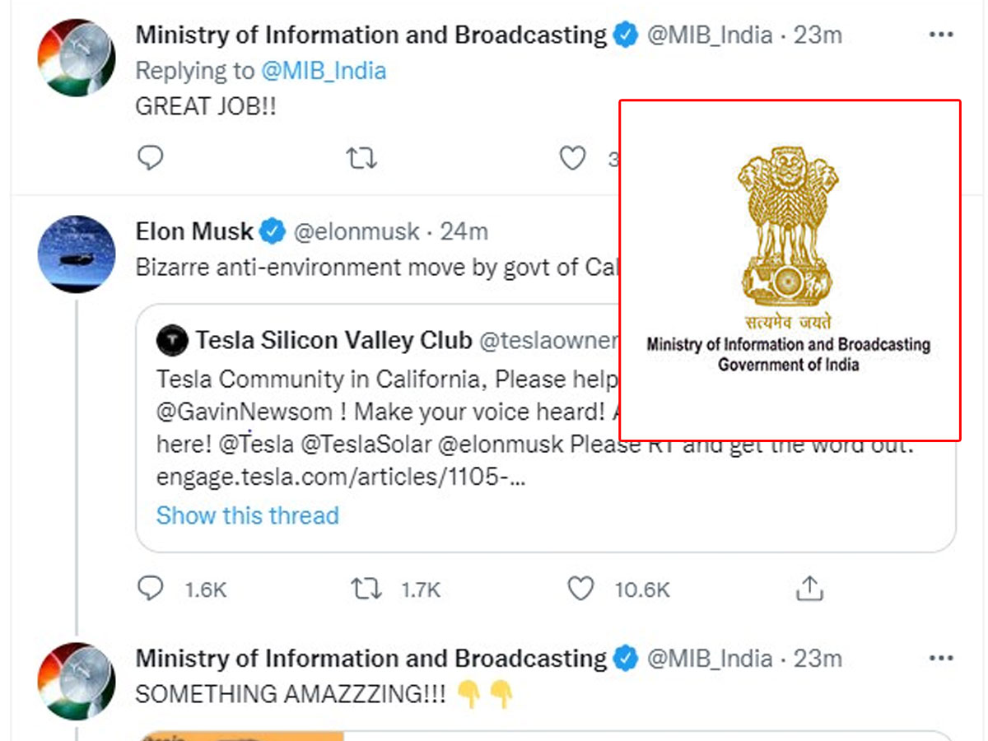The width and height of the screenshot is (988, 741).
Task: Open MIB avatar on the GREAT JOB!! tweet
Action: pos(76,56)
